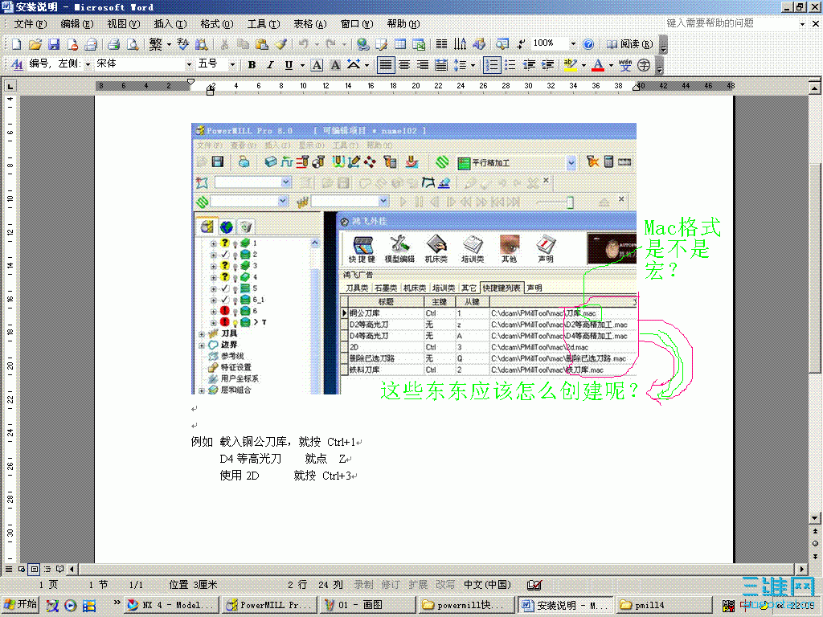Open the Styles and Formatting pane
The height and width of the screenshot is (617, 823).
[17, 64]
